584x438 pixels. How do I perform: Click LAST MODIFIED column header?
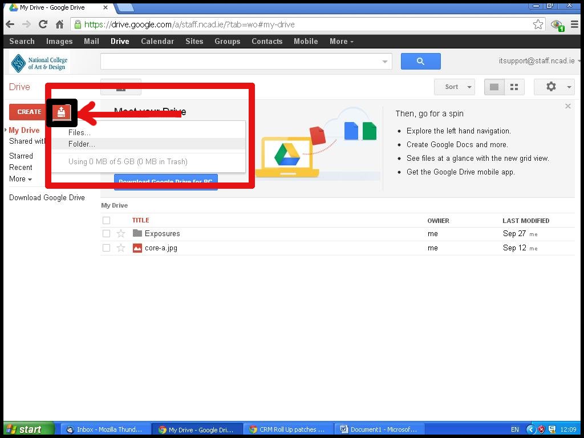526,221
